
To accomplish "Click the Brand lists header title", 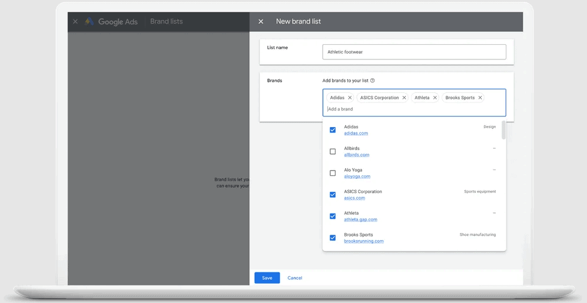I will pyautogui.click(x=166, y=22).
